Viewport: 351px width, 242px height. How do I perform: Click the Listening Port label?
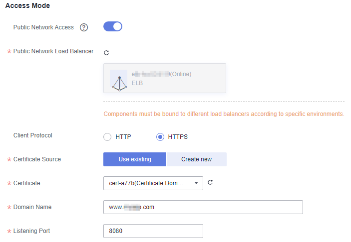[x=31, y=231]
